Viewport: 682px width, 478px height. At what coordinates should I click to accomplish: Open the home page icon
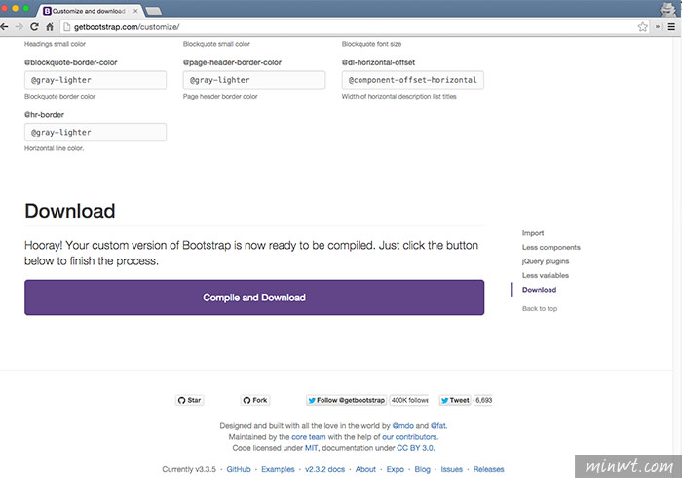pyautogui.click(x=50, y=27)
